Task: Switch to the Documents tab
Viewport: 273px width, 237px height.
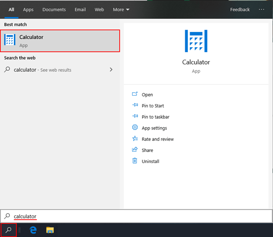Action: tap(54, 9)
